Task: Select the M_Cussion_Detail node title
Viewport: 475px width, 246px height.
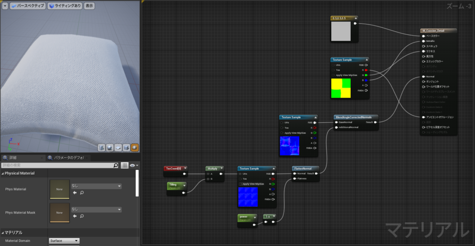Action: point(434,31)
